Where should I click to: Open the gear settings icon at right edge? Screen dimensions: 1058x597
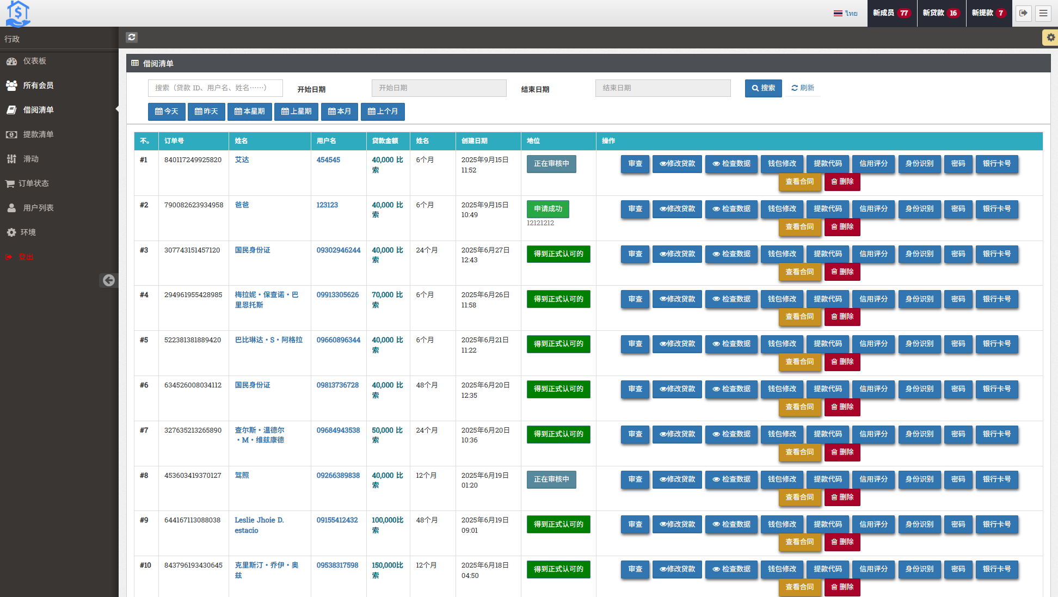1050,38
